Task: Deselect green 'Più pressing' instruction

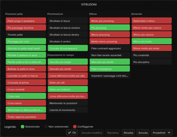Action: 110,27
